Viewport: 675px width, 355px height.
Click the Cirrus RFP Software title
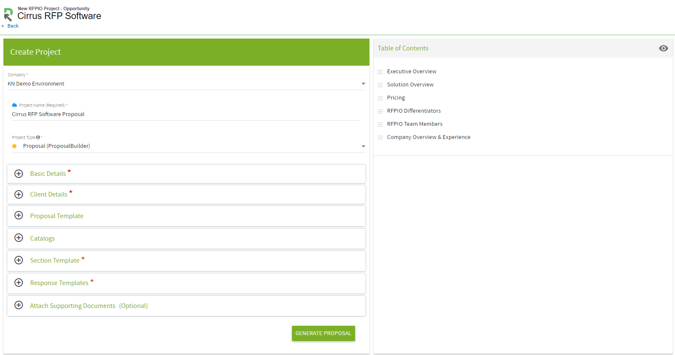[59, 16]
